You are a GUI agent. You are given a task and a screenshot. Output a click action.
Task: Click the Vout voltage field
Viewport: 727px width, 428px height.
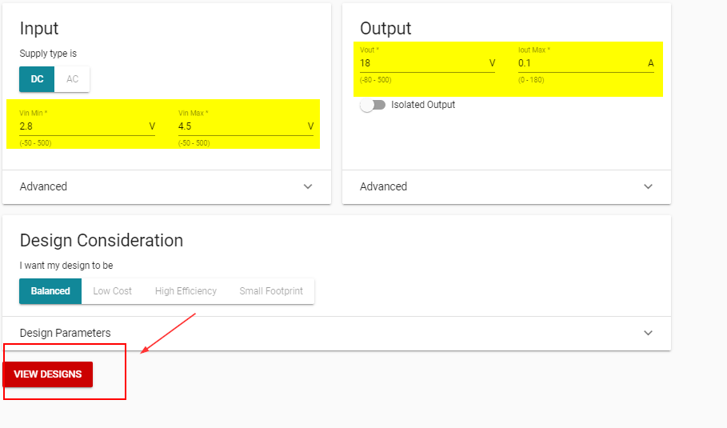(x=420, y=63)
